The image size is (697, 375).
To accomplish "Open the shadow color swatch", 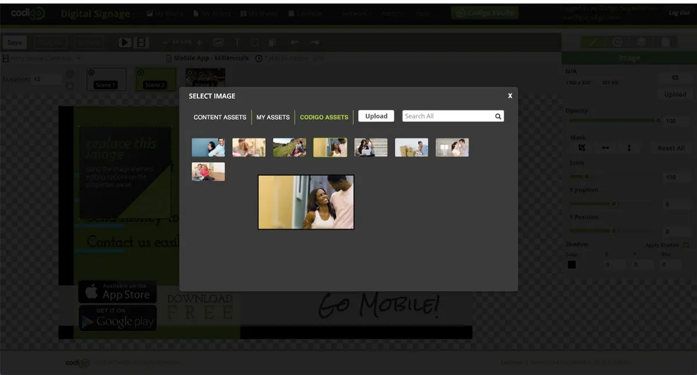I will coord(572,265).
